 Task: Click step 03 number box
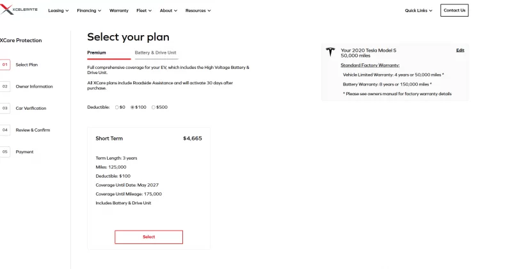coord(5,108)
